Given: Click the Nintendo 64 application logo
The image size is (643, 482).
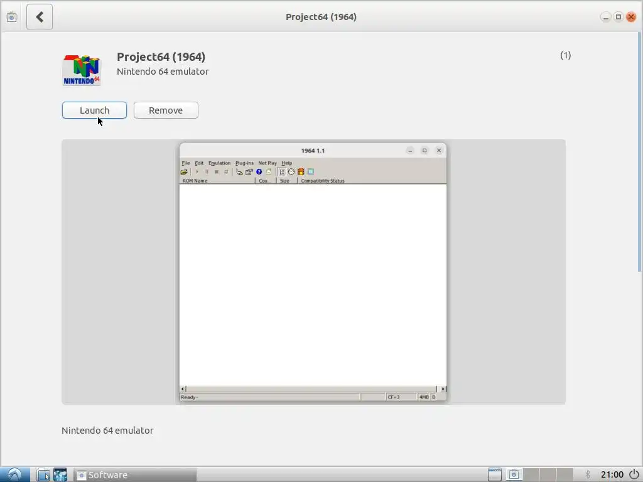Looking at the screenshot, I should tap(81, 70).
